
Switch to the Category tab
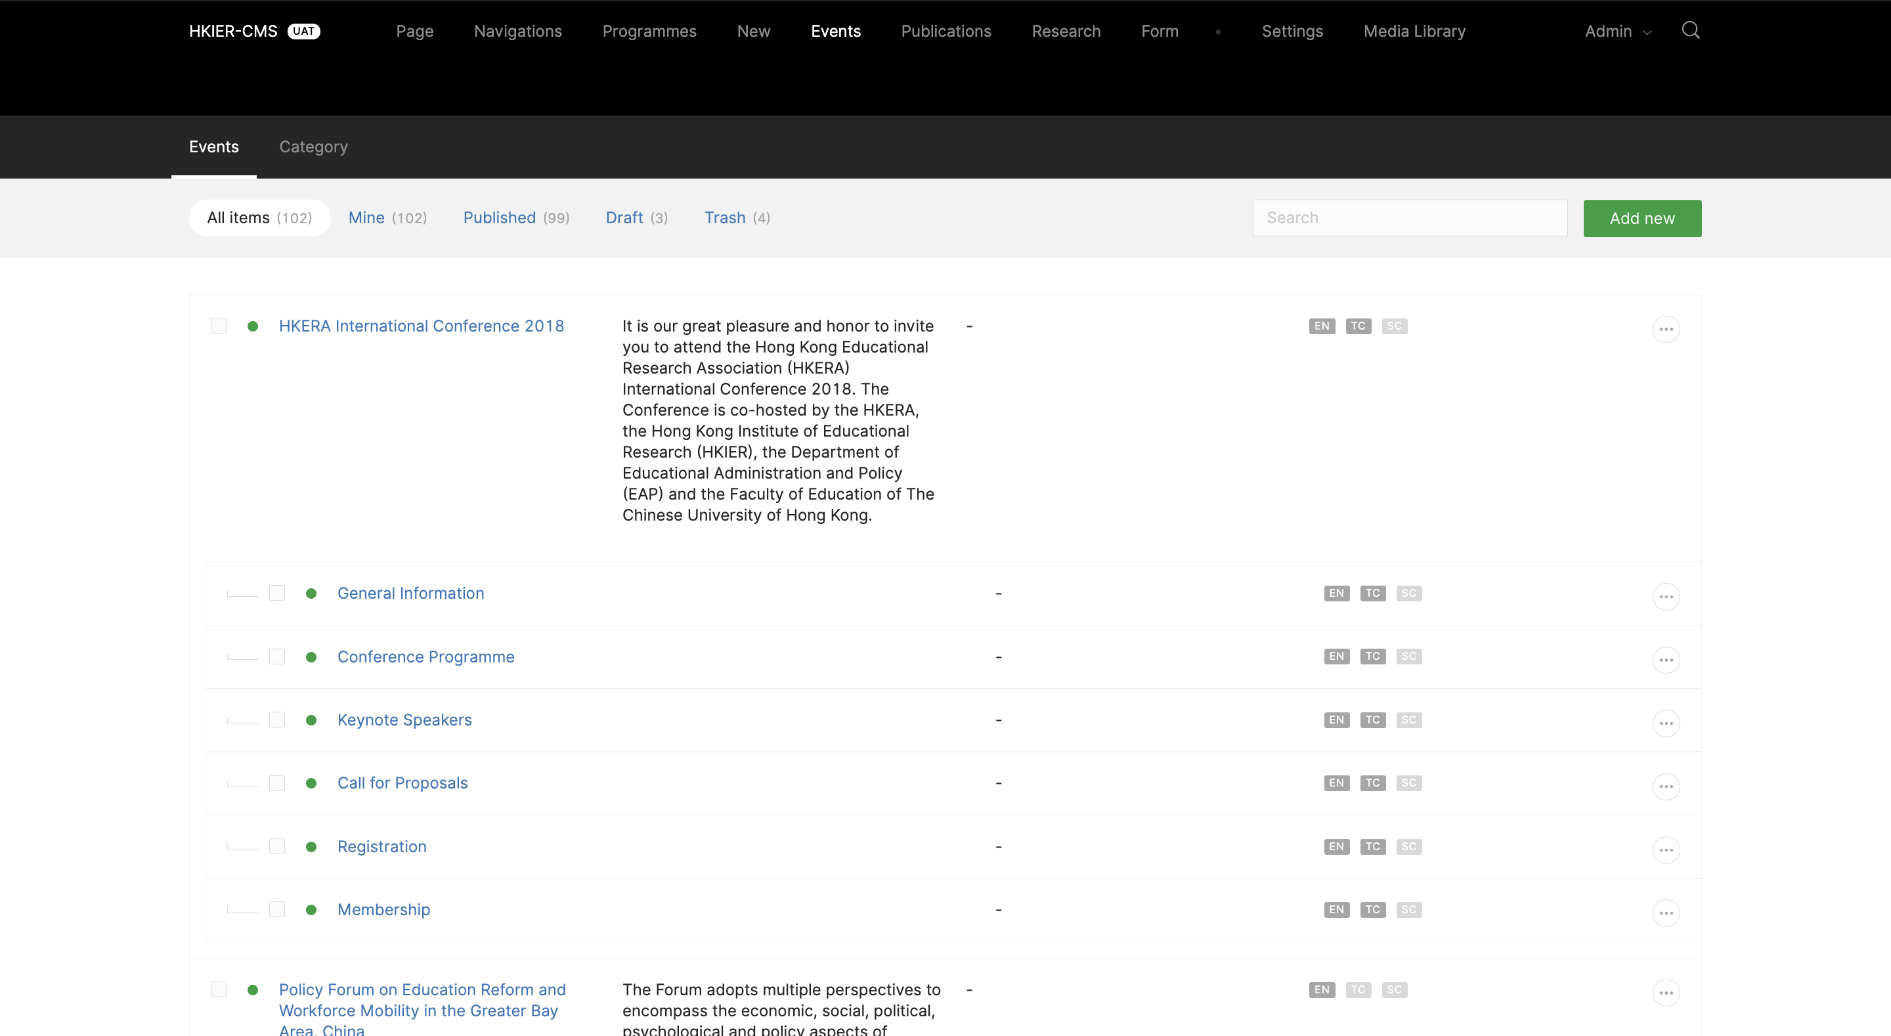[x=313, y=146]
